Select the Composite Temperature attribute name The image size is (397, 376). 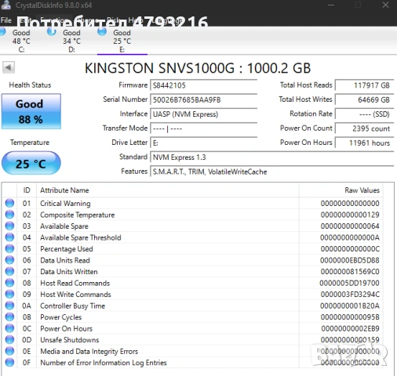[78, 215]
